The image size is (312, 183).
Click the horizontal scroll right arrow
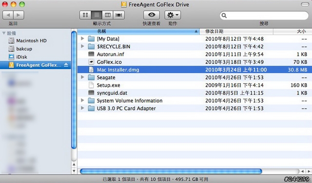(x=309, y=171)
